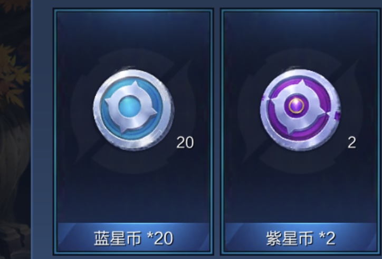The width and height of the screenshot is (382, 259).
Task: Tap the gold-ringed purple gem on the coin
Action: [296, 106]
